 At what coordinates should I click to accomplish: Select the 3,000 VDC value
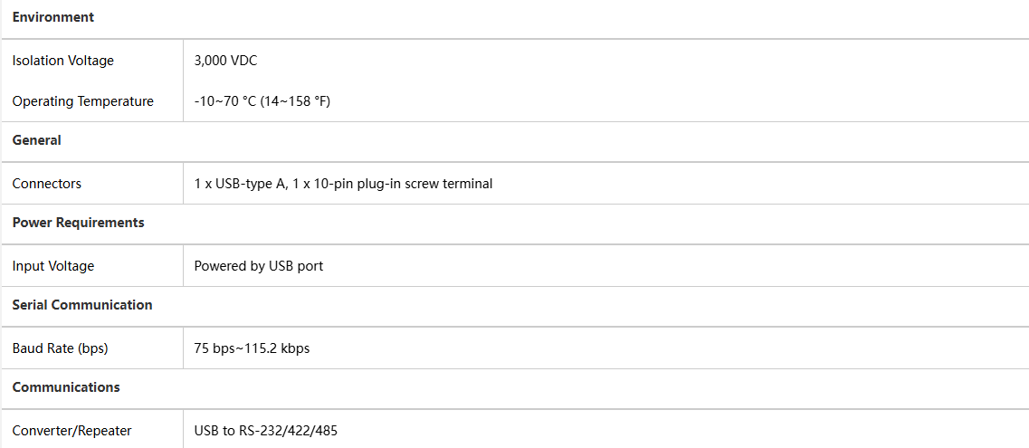pos(226,61)
